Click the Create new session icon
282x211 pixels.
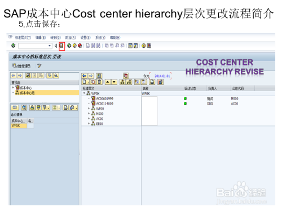(x=130, y=46)
